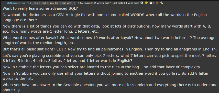Click the 'Download the dictionary as a CSV' paragraph
The height and width of the screenshot is (93, 219).
pos(105,17)
